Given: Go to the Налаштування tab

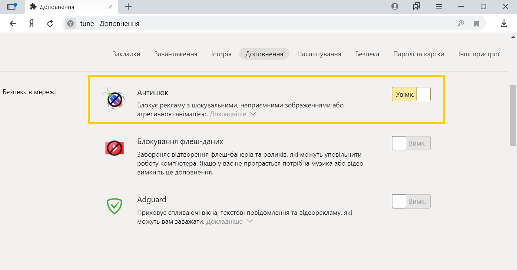Looking at the screenshot, I should tap(319, 54).
